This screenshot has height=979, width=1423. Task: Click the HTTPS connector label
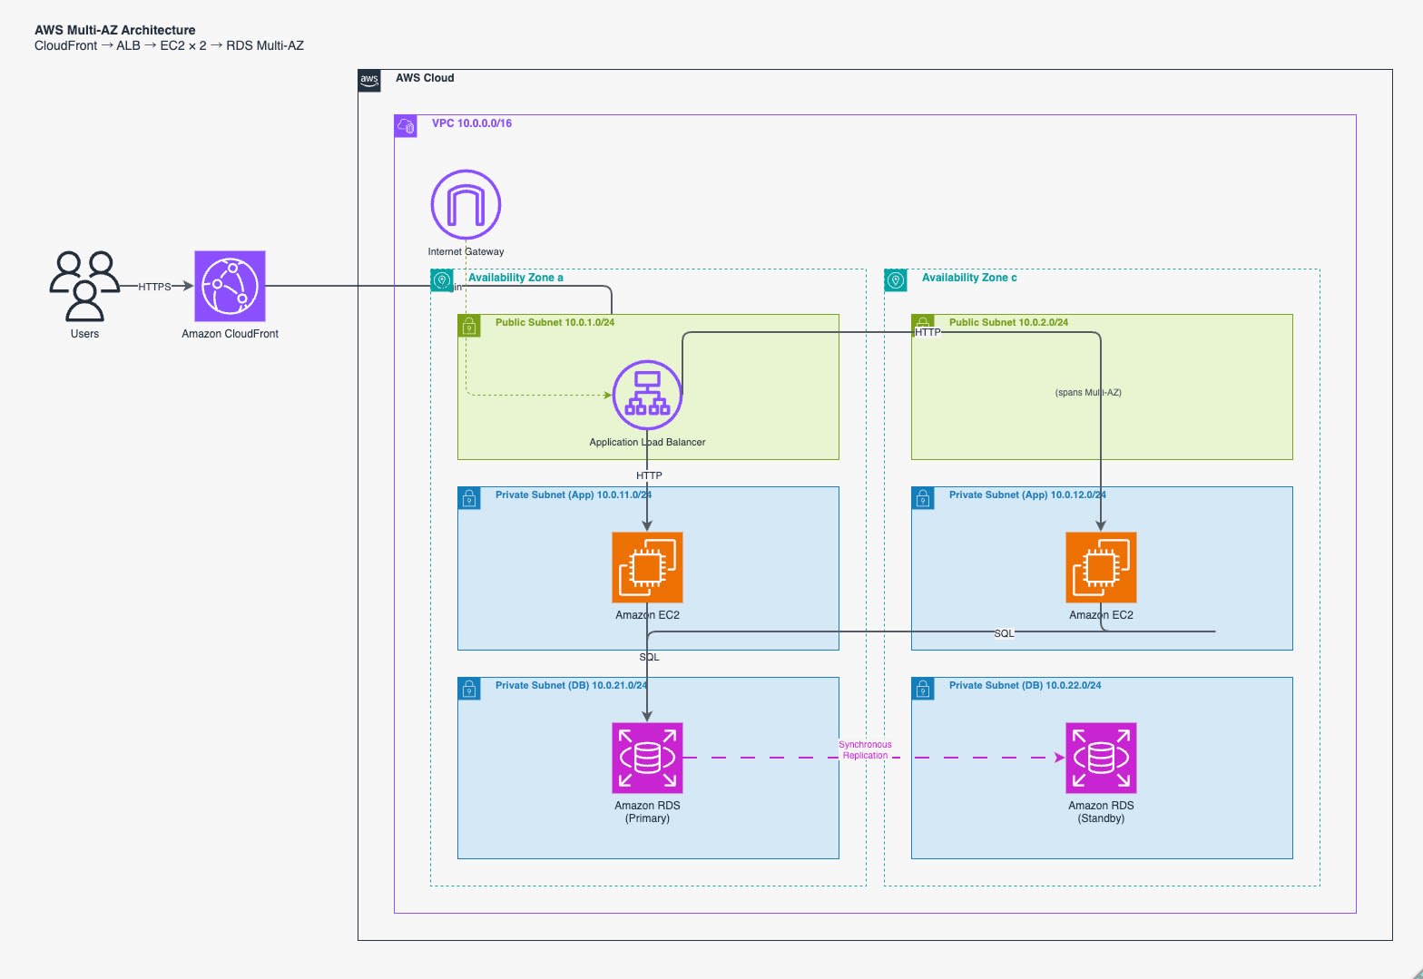(x=154, y=287)
